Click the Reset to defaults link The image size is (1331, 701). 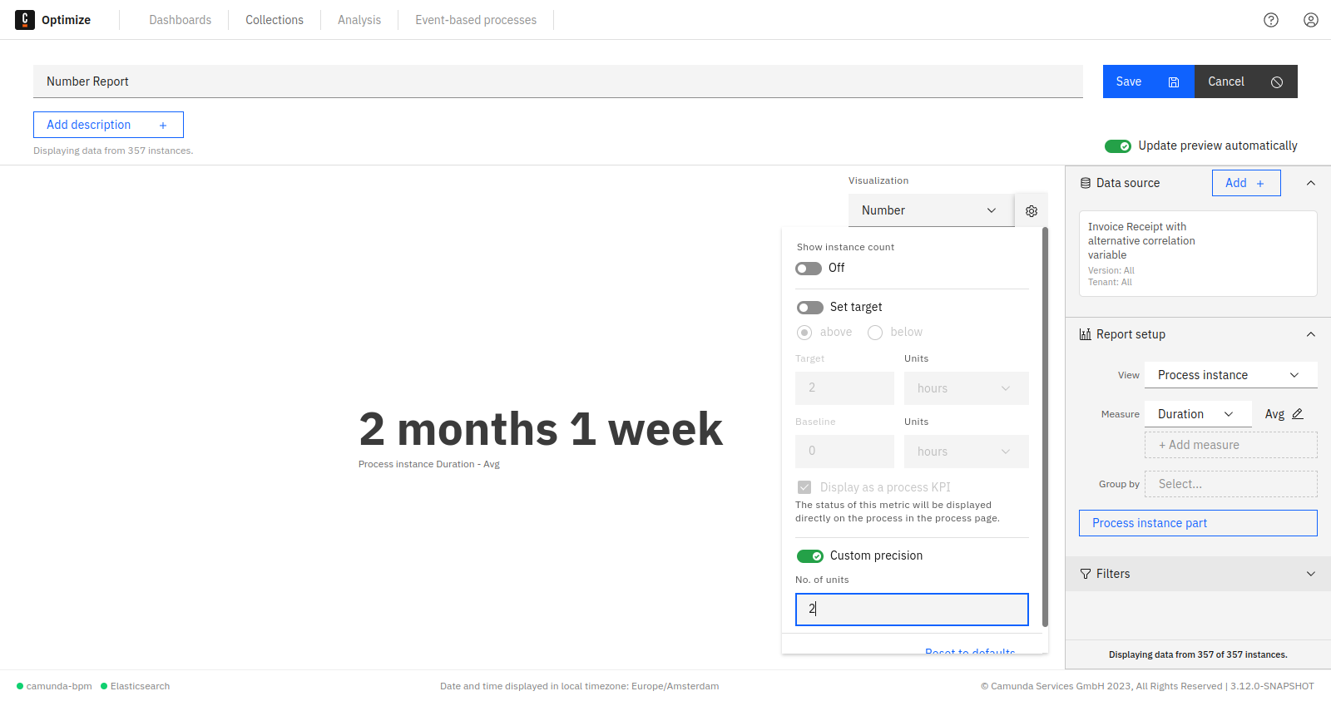(x=969, y=651)
